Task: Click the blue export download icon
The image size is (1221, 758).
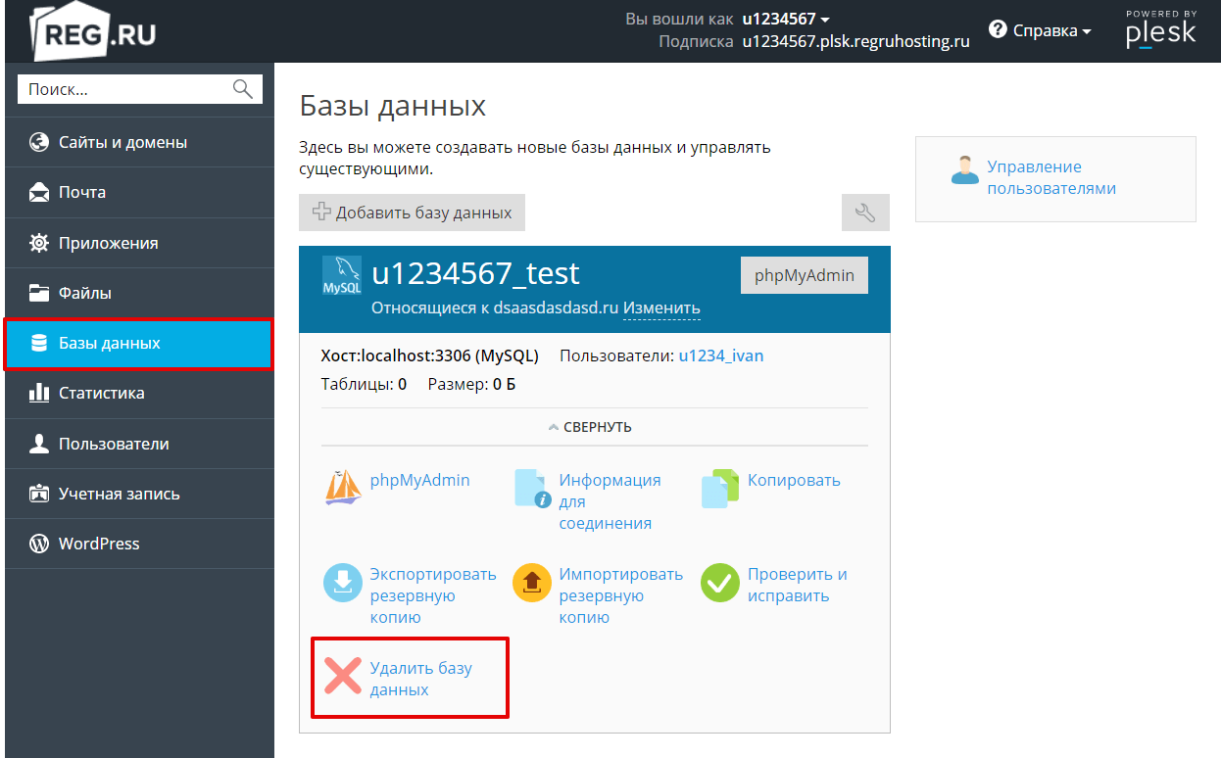Action: click(x=343, y=583)
